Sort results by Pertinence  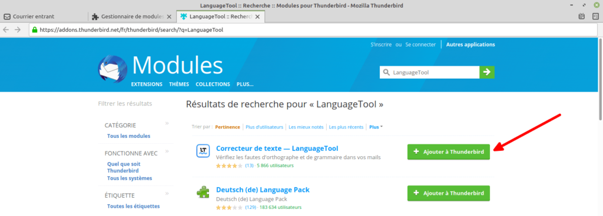[227, 127]
